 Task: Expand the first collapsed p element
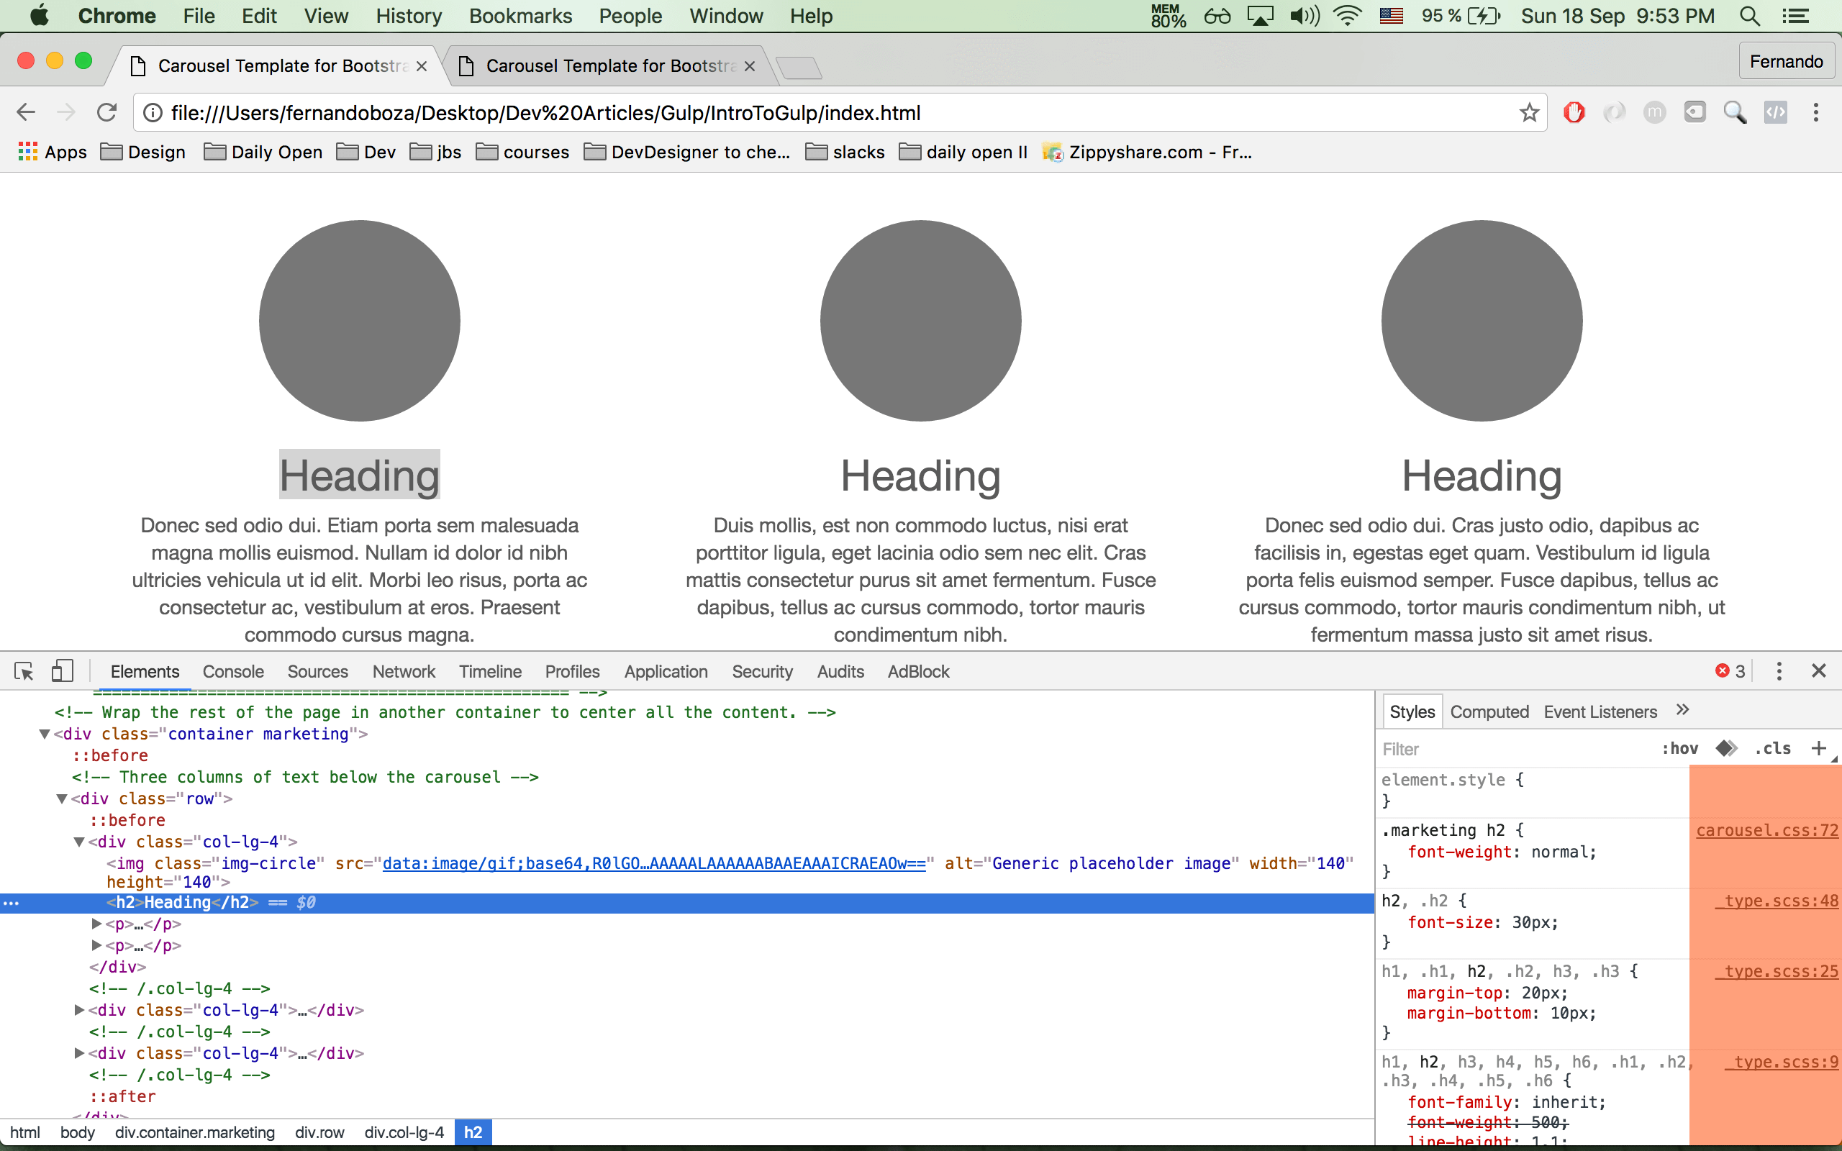[96, 924]
